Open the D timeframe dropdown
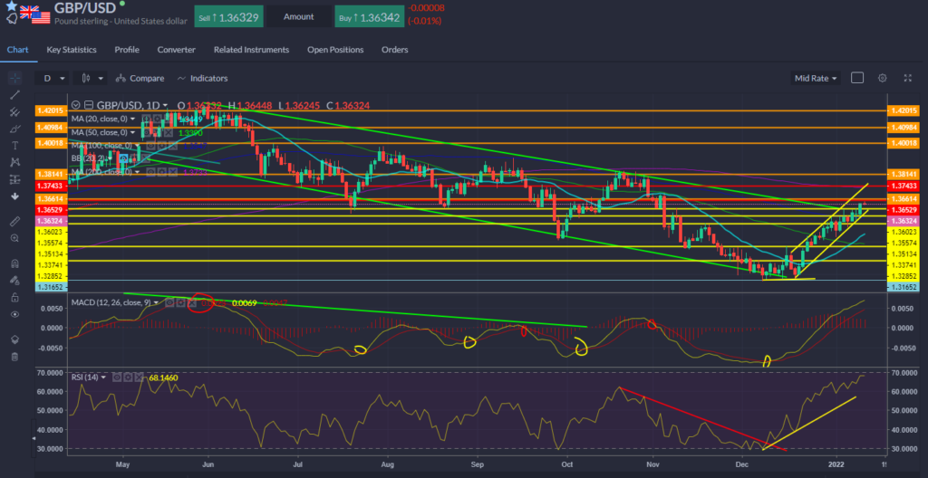This screenshot has width=928, height=478. (x=55, y=78)
